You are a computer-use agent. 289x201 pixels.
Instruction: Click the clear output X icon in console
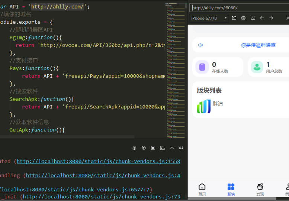point(181,148)
